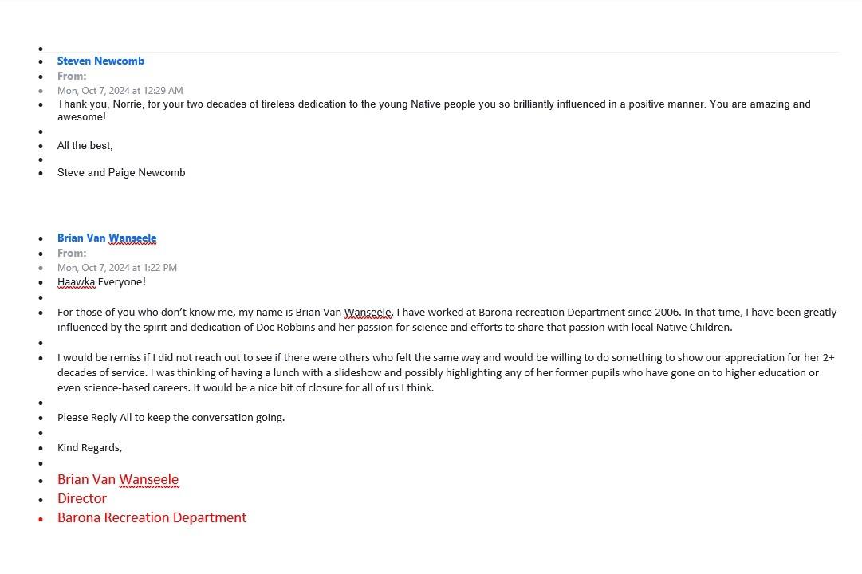Image resolution: width=862 pixels, height=574 pixels.
Task: Click red 'Brian Van Wanseele' signature name
Action: (118, 479)
